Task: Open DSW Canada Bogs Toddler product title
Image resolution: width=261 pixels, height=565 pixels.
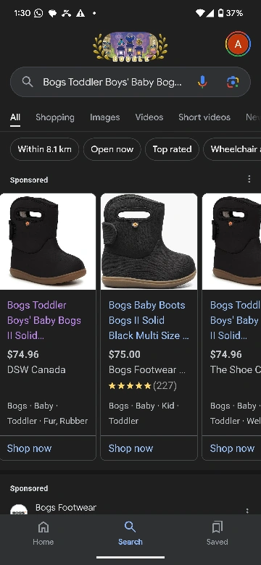Action: (44, 320)
